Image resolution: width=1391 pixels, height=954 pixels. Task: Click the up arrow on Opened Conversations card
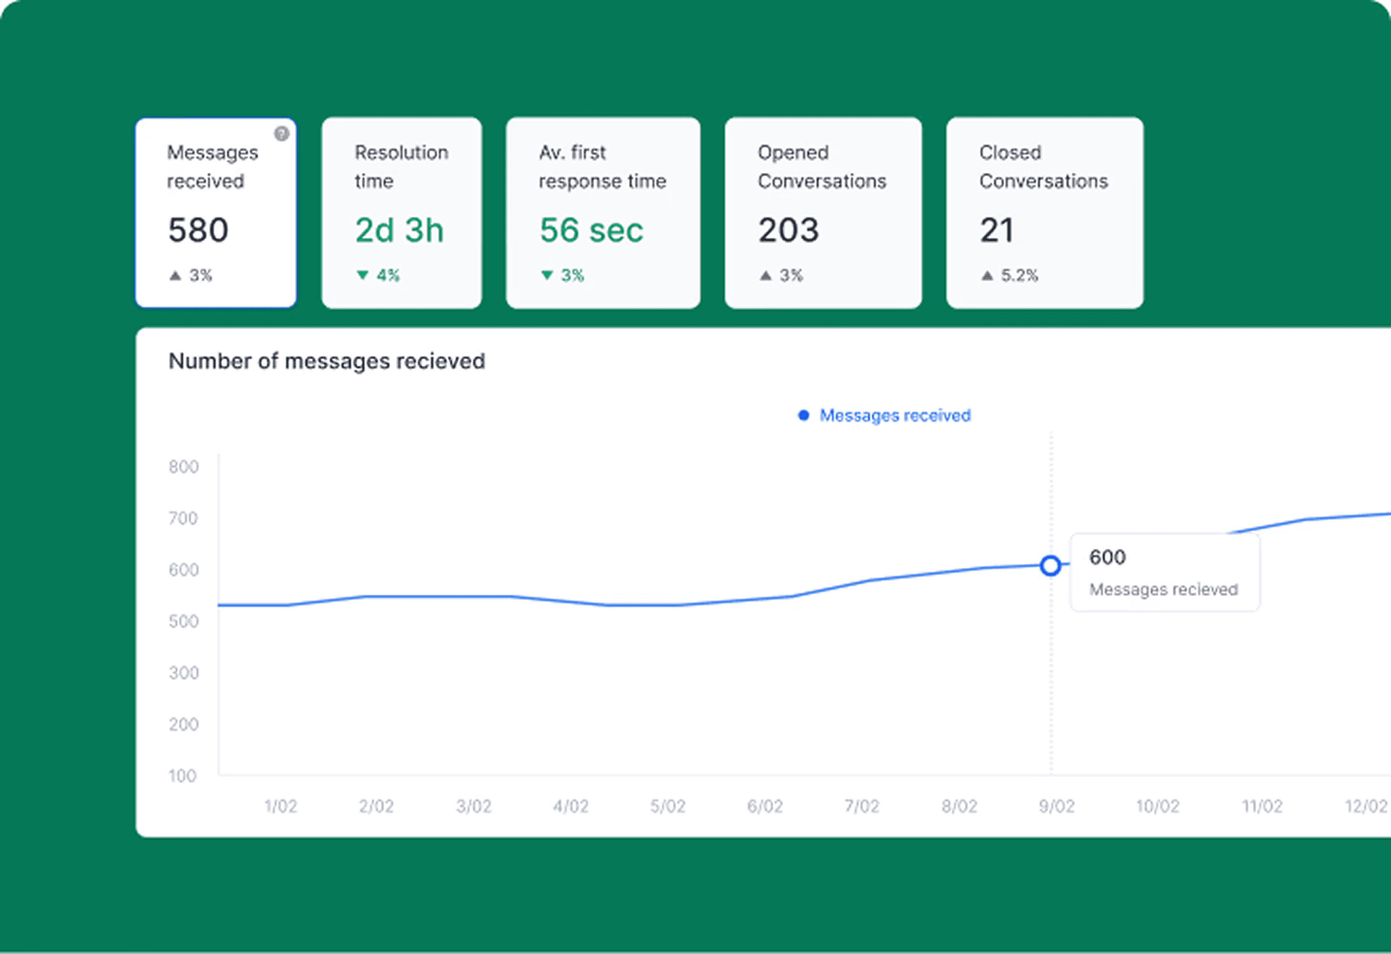765,275
